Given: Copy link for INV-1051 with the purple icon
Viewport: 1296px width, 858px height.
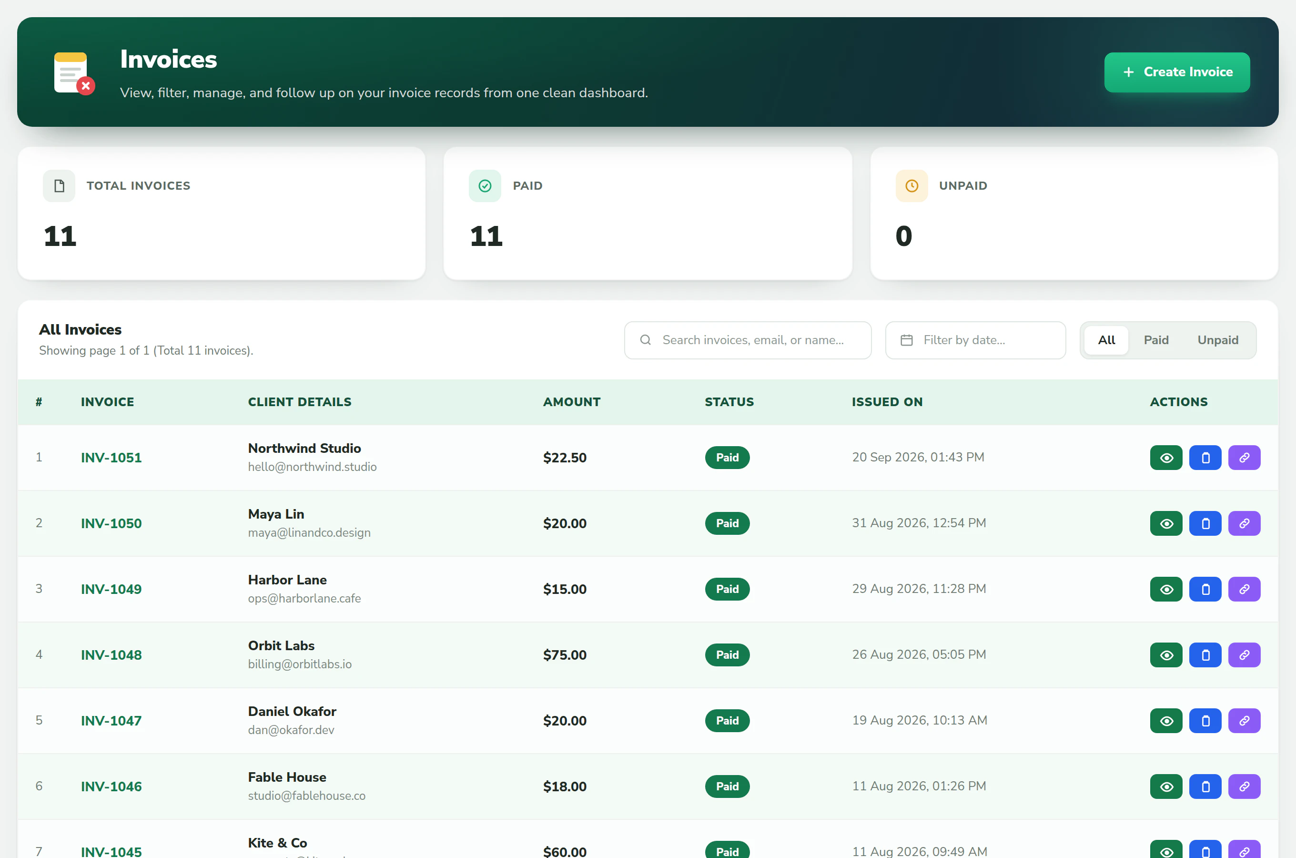Looking at the screenshot, I should click(1244, 458).
